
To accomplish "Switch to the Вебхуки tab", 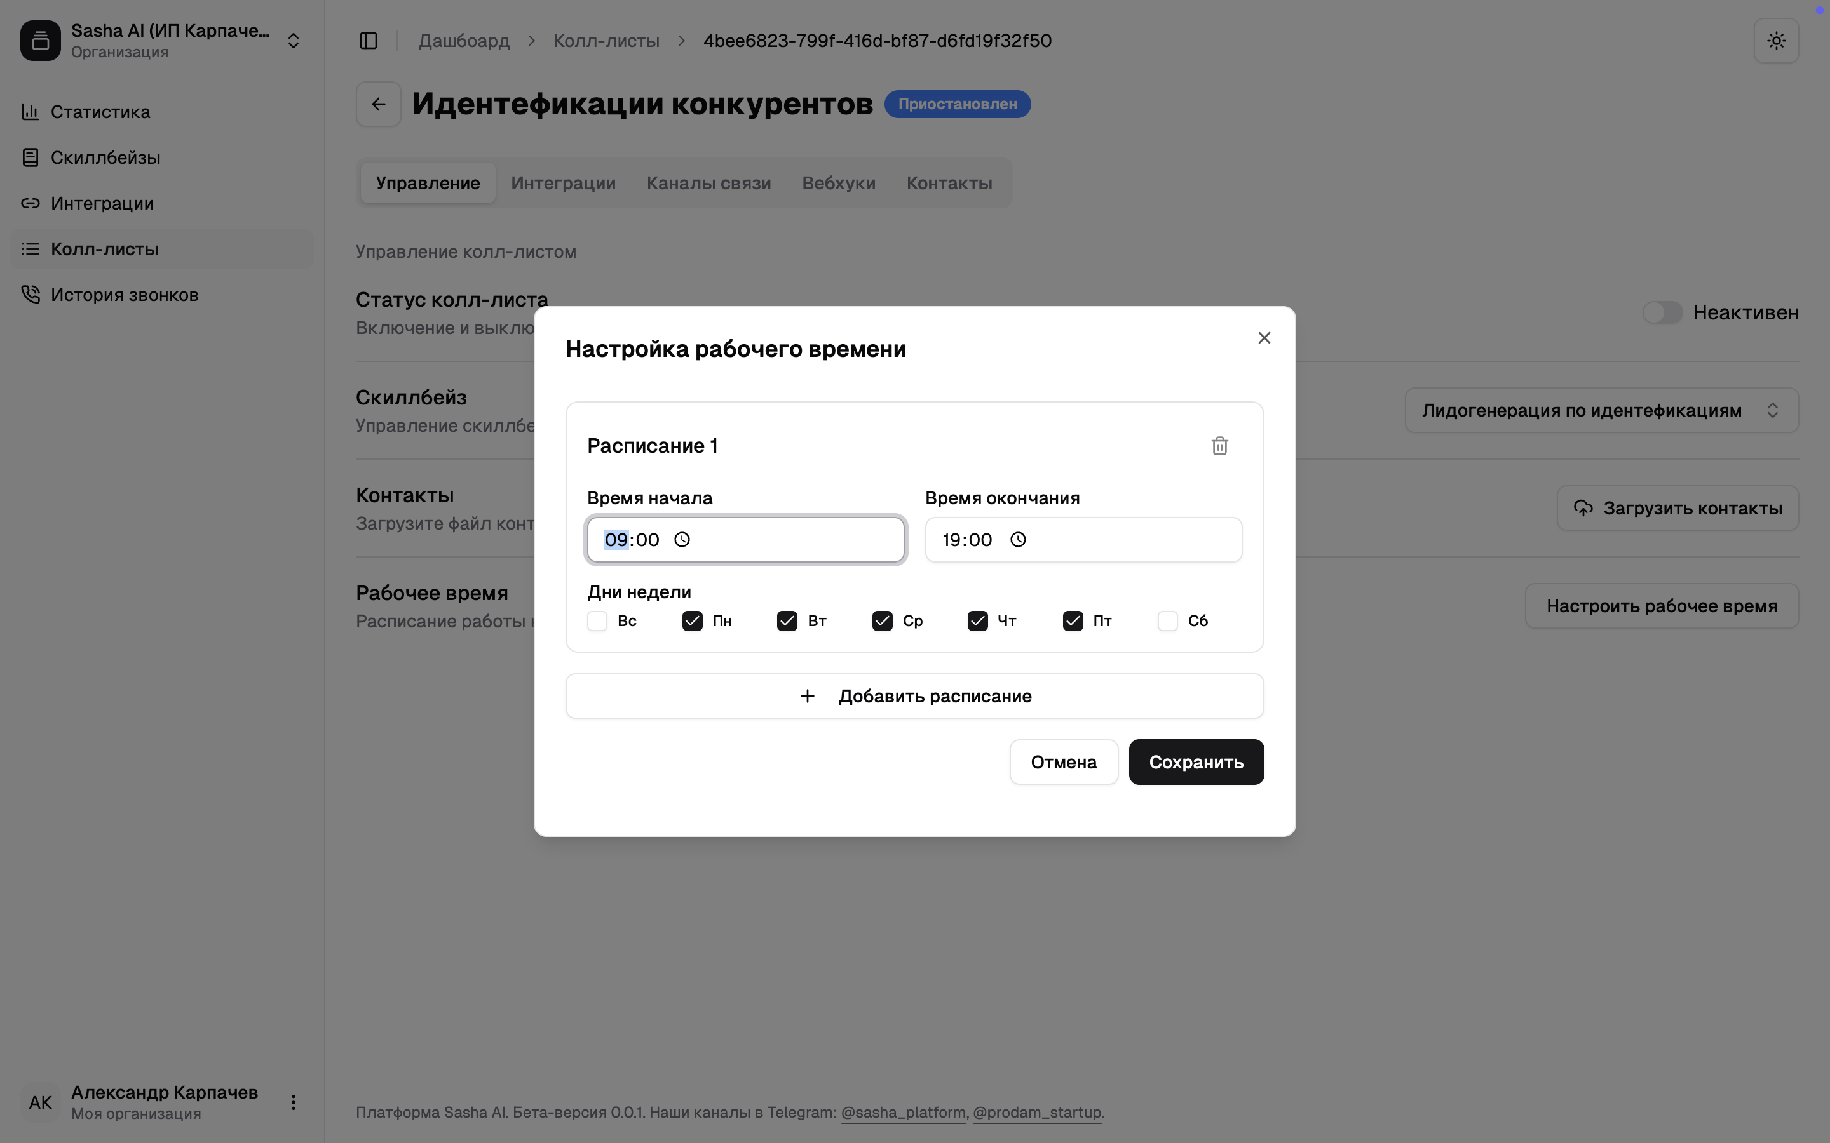I will click(838, 183).
